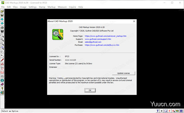Click the rainbow color palette status icon
The width and height of the screenshot is (184, 113).
pos(177,111)
